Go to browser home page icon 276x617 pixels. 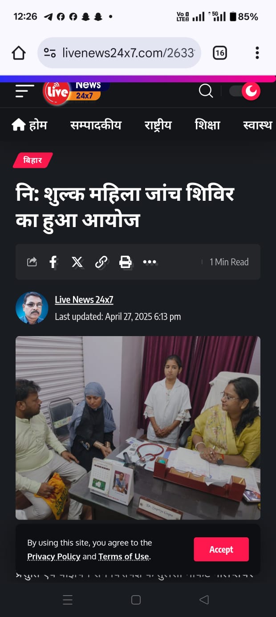19,53
